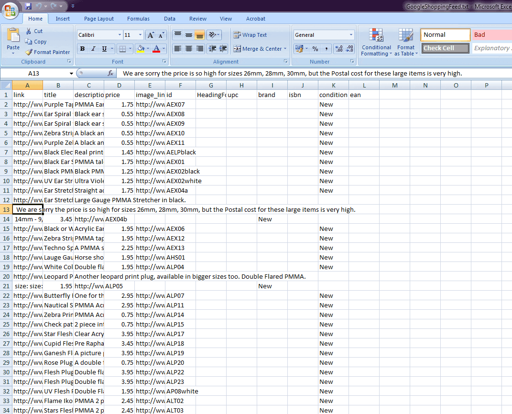Click the Office button logo

tap(10, 10)
